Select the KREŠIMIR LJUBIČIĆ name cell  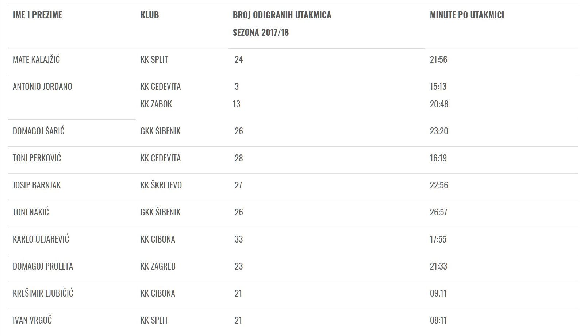(x=43, y=293)
